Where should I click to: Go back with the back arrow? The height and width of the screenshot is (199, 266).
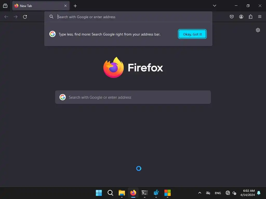pos(6,17)
